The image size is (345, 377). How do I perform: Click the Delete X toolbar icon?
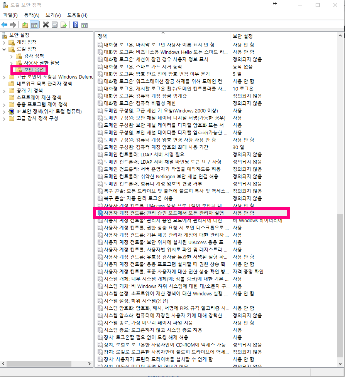coord(46,25)
